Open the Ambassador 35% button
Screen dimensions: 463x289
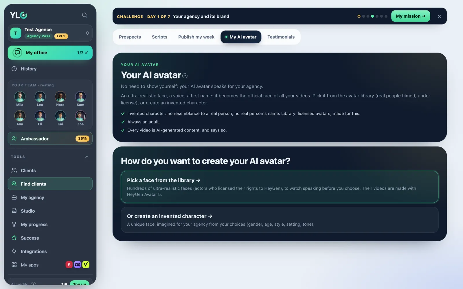[x=50, y=138]
